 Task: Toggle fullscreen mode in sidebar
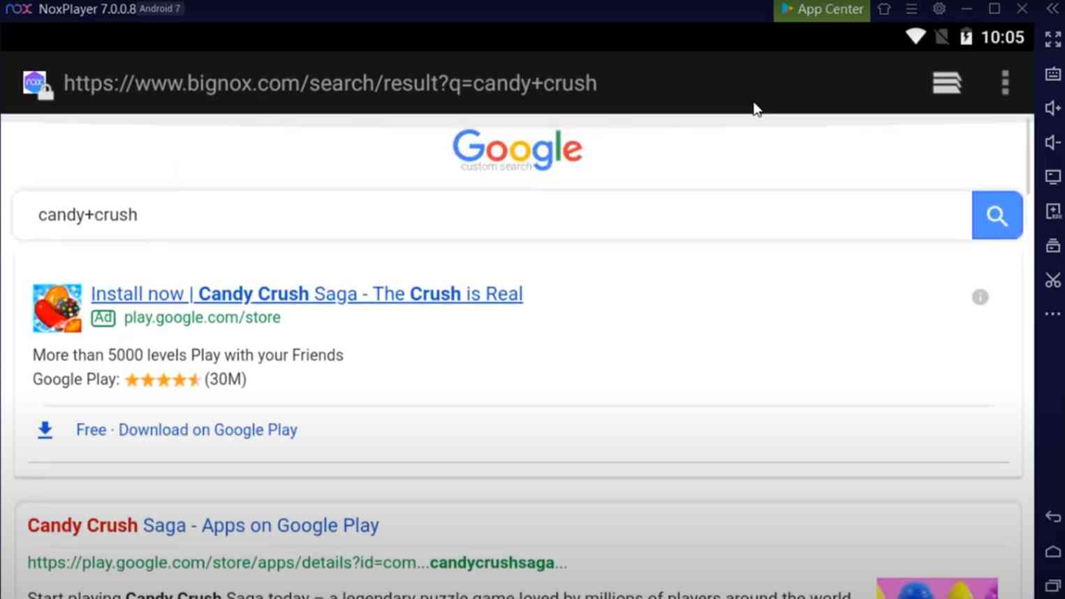[x=1052, y=40]
